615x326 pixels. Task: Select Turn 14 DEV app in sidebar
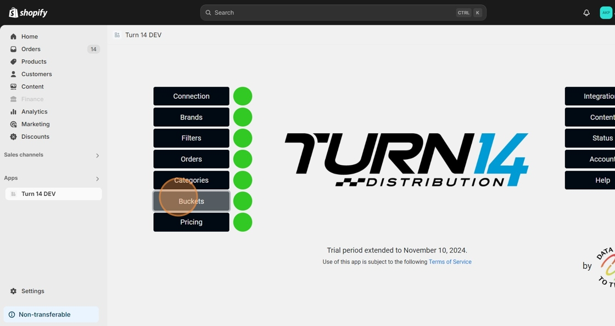pyautogui.click(x=54, y=194)
